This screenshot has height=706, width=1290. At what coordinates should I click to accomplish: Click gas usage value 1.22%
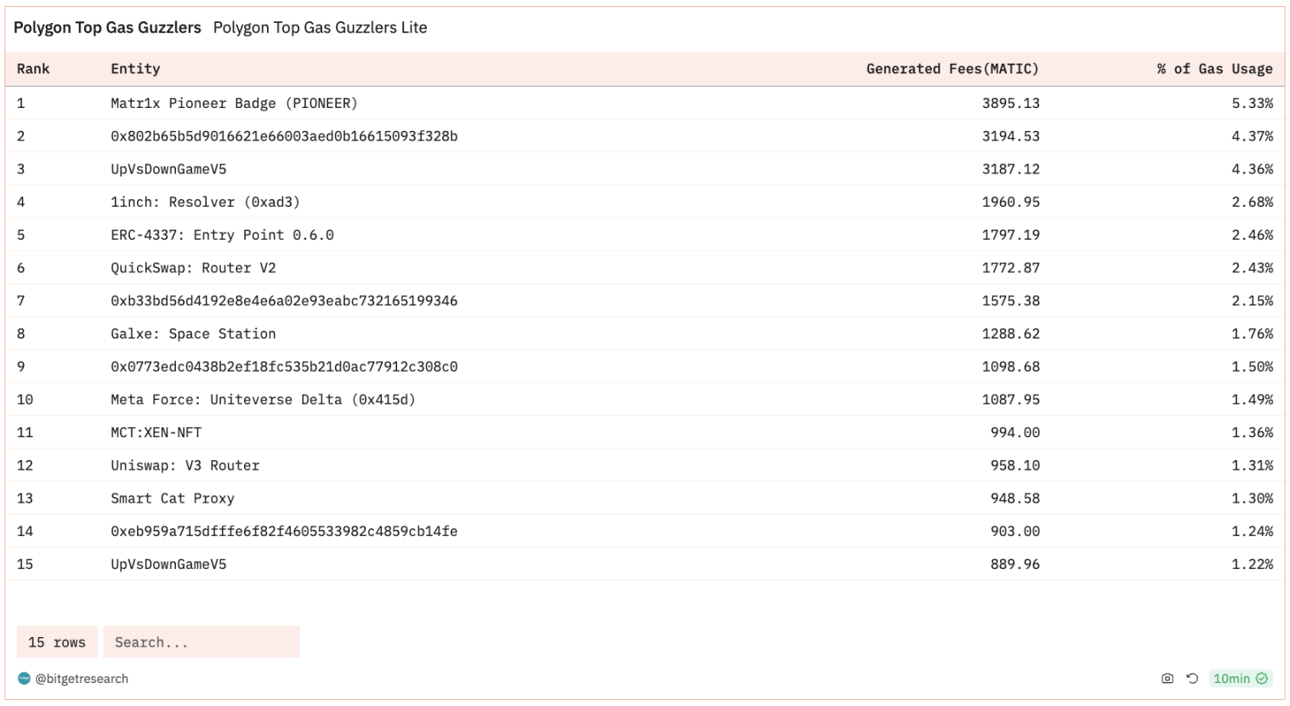coord(1252,564)
